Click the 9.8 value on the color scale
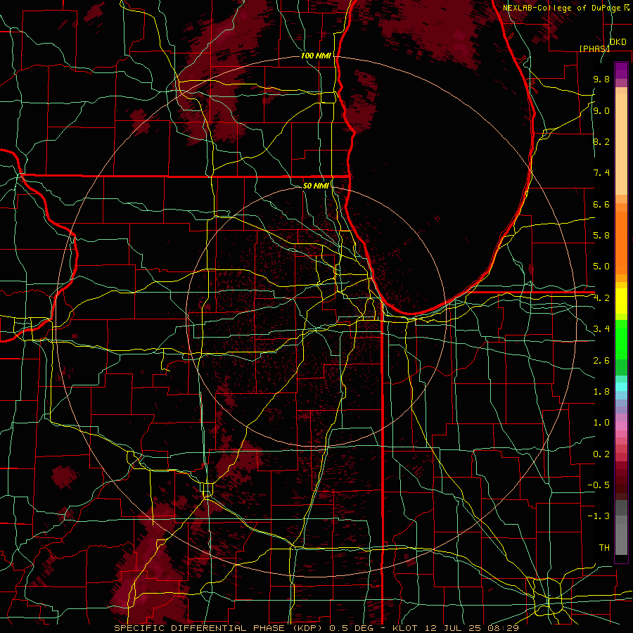This screenshot has height=633, width=633. coord(601,79)
